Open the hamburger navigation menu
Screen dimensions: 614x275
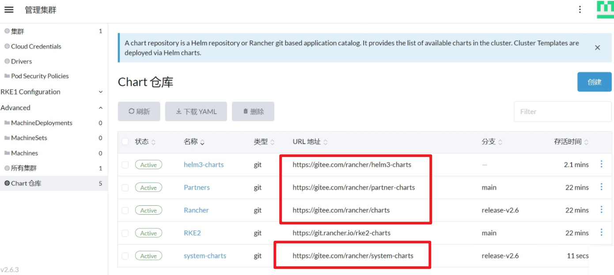(9, 10)
